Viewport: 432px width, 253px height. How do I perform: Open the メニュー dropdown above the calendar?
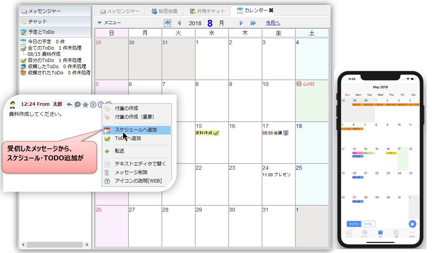[x=109, y=23]
